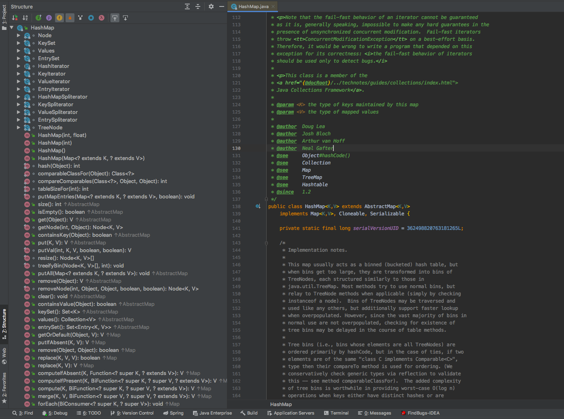Open the Application Servers tool window
The width and height of the screenshot is (564, 419).
[290, 413]
